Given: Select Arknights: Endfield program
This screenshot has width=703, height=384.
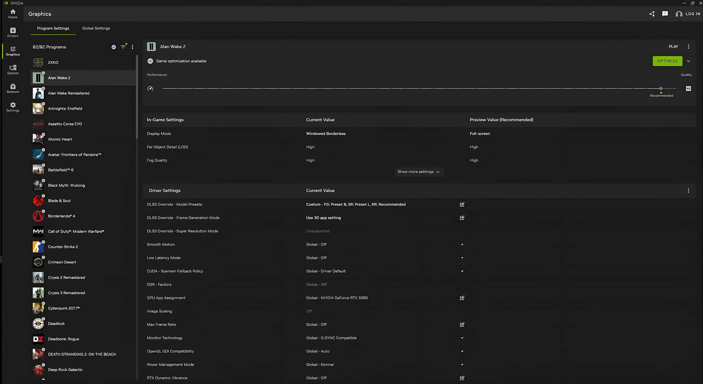Looking at the screenshot, I should (x=83, y=109).
